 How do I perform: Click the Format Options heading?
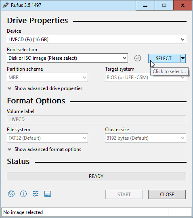click(36, 101)
